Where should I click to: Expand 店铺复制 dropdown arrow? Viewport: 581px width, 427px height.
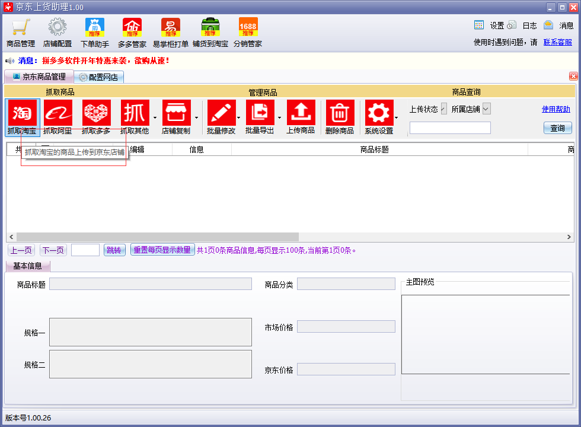pos(196,118)
